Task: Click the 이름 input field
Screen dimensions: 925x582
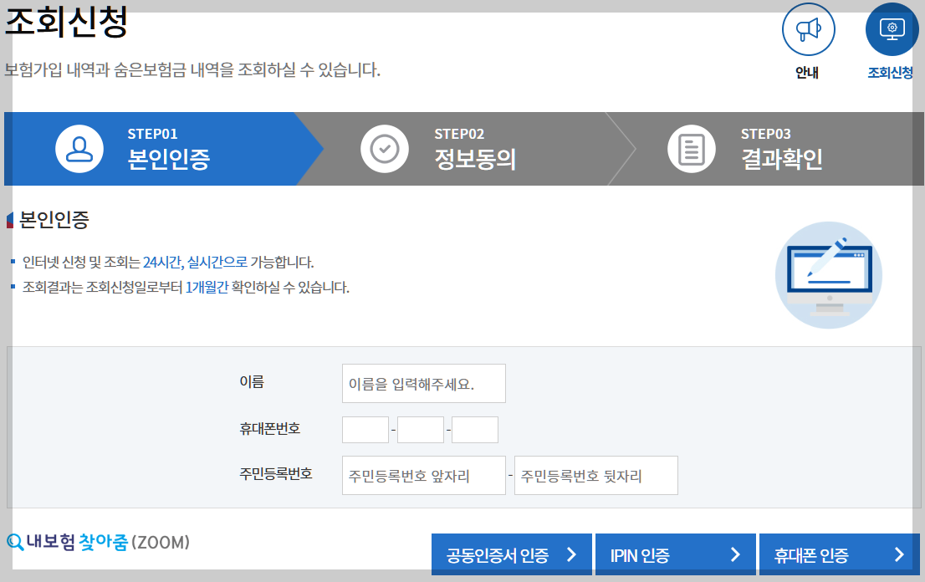Action: pos(423,383)
